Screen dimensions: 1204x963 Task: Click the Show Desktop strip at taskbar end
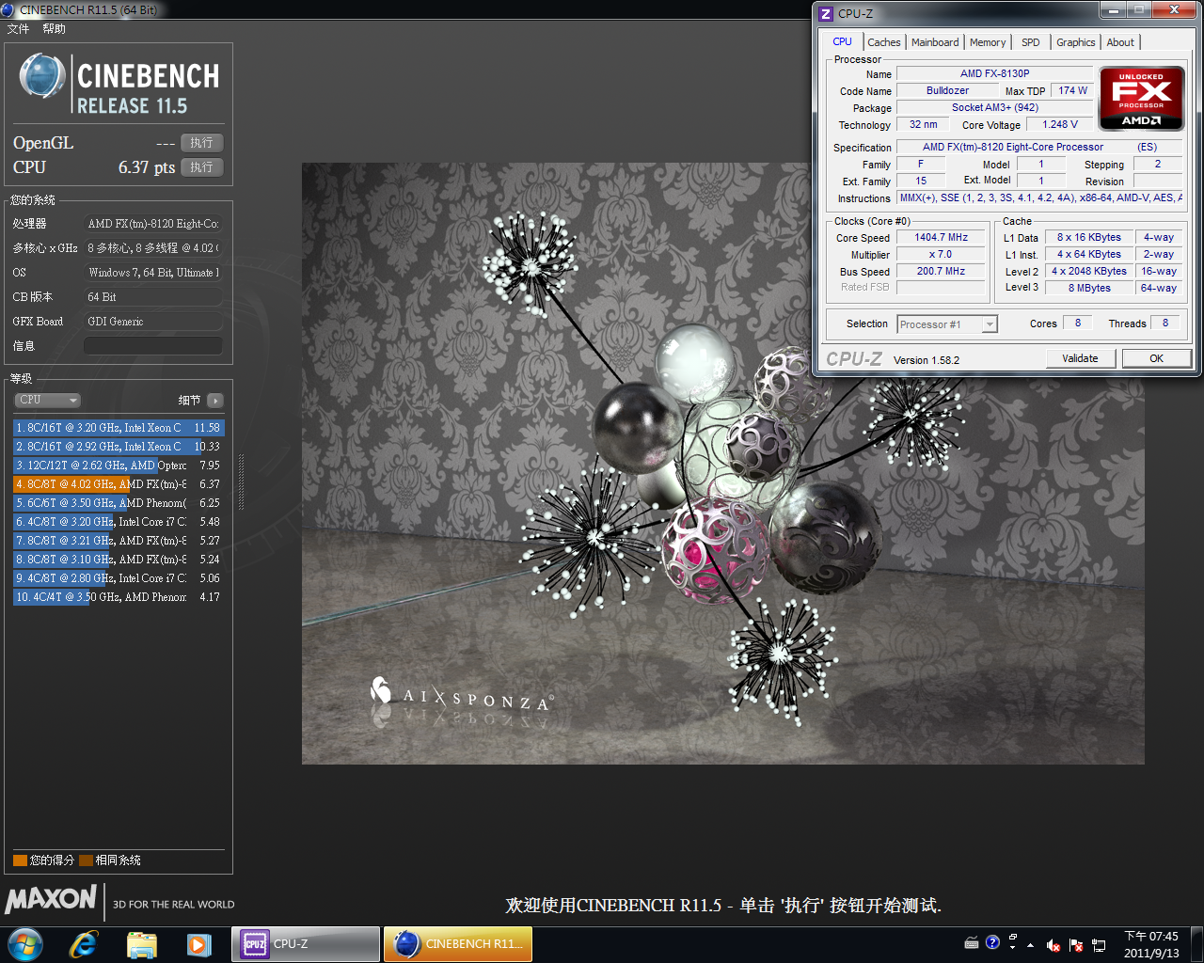point(1197,943)
